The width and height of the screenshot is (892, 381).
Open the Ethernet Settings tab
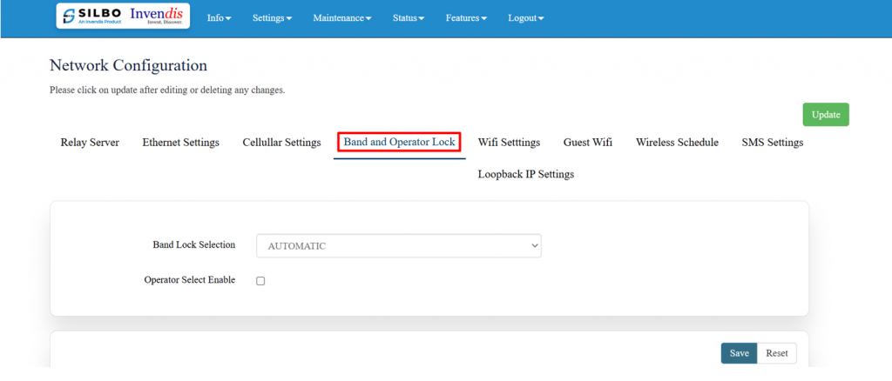[x=180, y=143]
